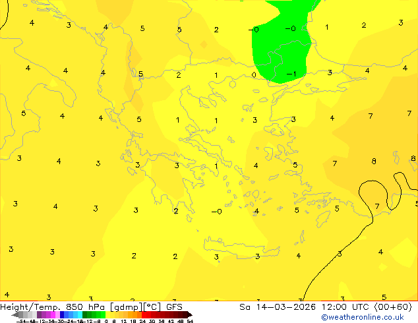Click the chart title 'Height/Temp. 850 hPa [gdmp][°C] GFS'

coord(91,307)
